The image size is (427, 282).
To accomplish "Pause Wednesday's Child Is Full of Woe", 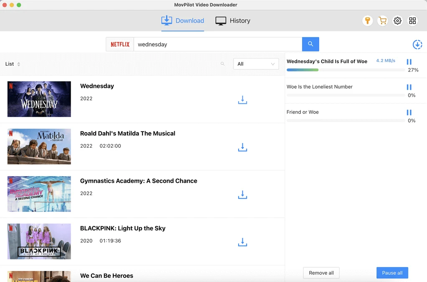I will [x=409, y=62].
